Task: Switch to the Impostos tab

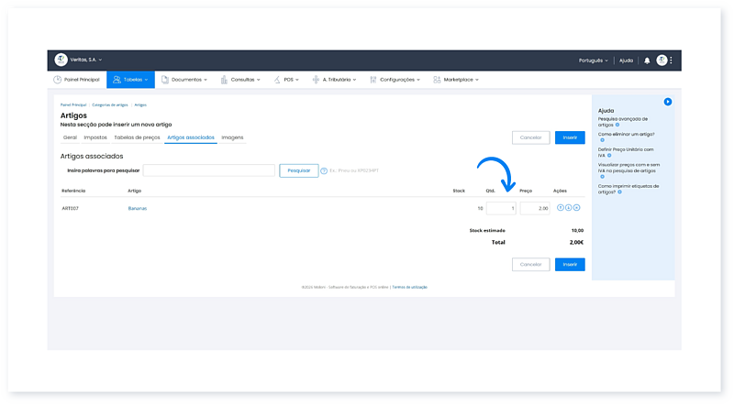Action: (x=95, y=137)
